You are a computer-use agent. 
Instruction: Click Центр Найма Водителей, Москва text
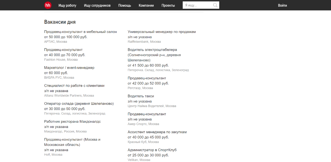coord(152,106)
